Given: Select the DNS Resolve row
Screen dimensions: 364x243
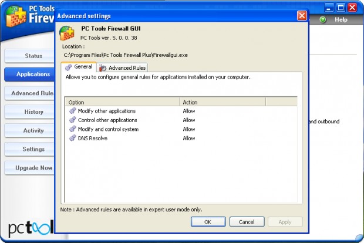Looking at the screenshot, I should coord(181,138).
